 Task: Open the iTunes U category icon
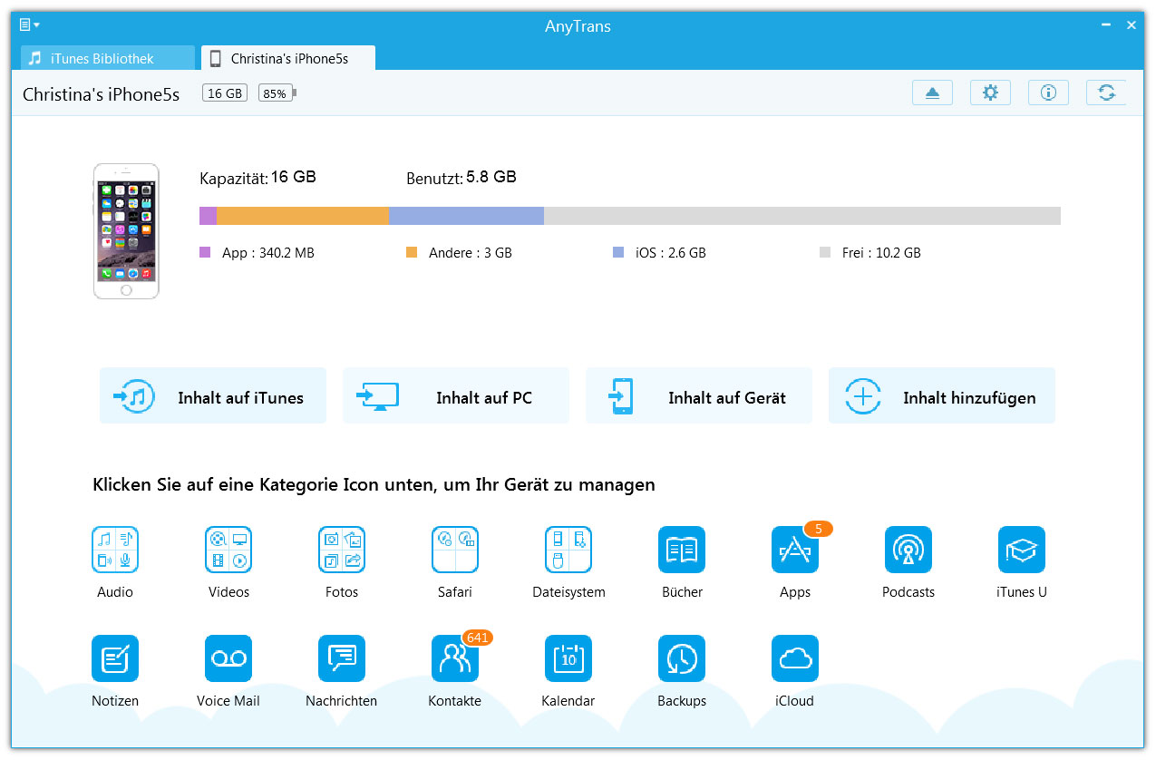1022,550
